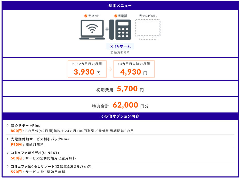The image size is (240, 178).
Task: Click the arrow between monthly price boxes
Action: tap(110, 69)
